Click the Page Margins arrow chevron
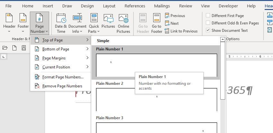273x133 pixels. (87, 58)
